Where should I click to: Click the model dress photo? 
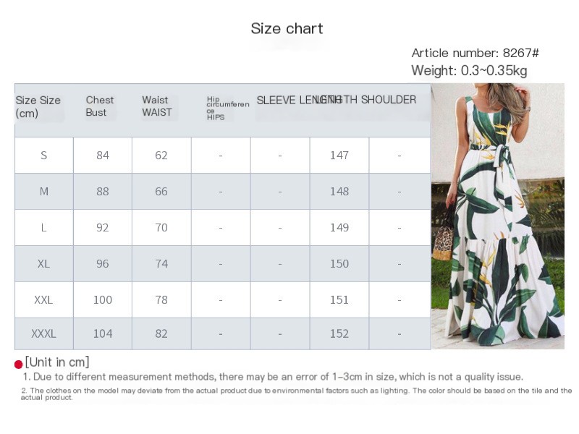(x=498, y=216)
